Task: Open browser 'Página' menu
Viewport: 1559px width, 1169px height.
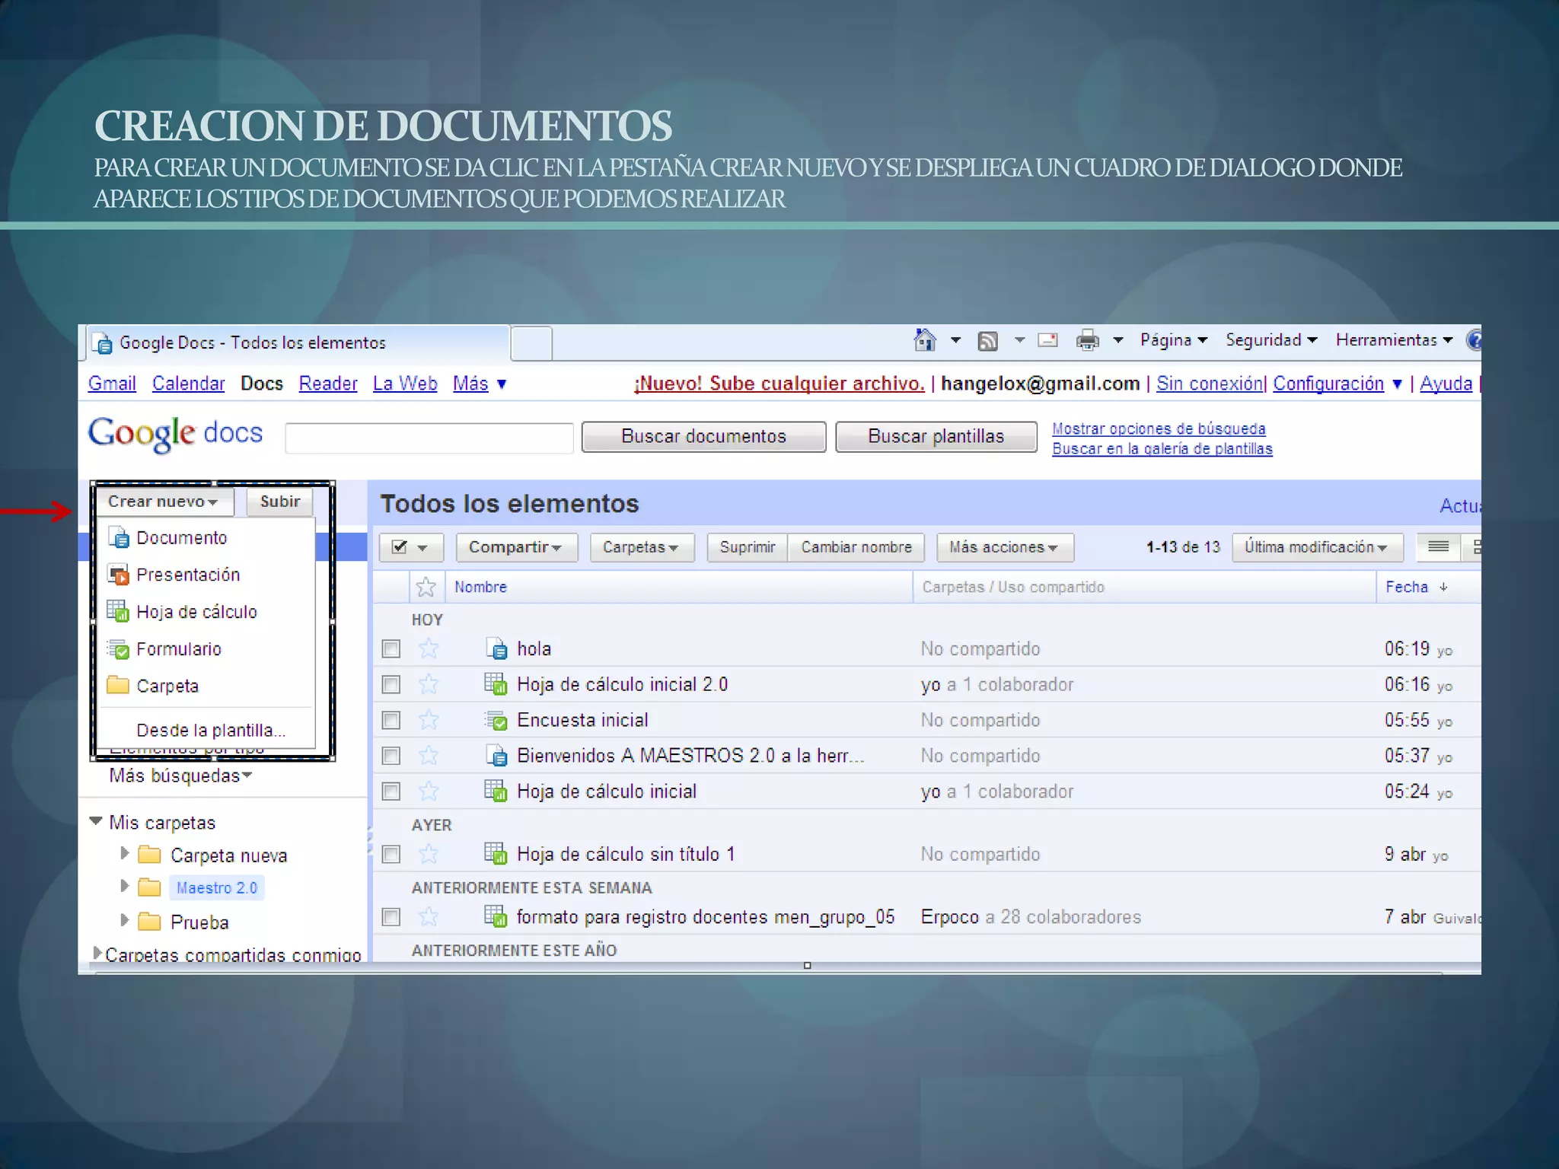Action: pyautogui.click(x=1174, y=340)
